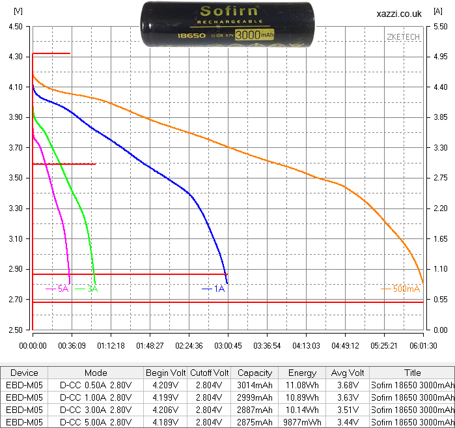
Task: Click the 2999mAh capacity cell
Action: (255, 397)
